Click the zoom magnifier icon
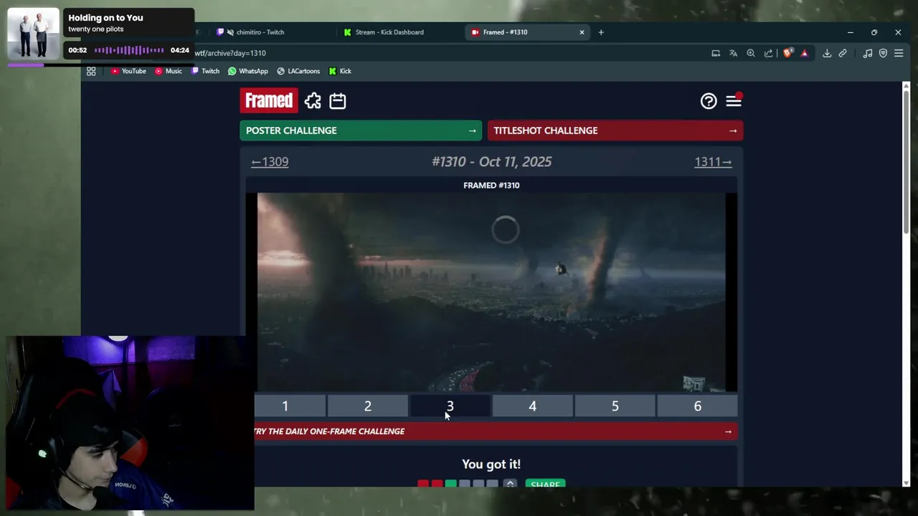 751,53
